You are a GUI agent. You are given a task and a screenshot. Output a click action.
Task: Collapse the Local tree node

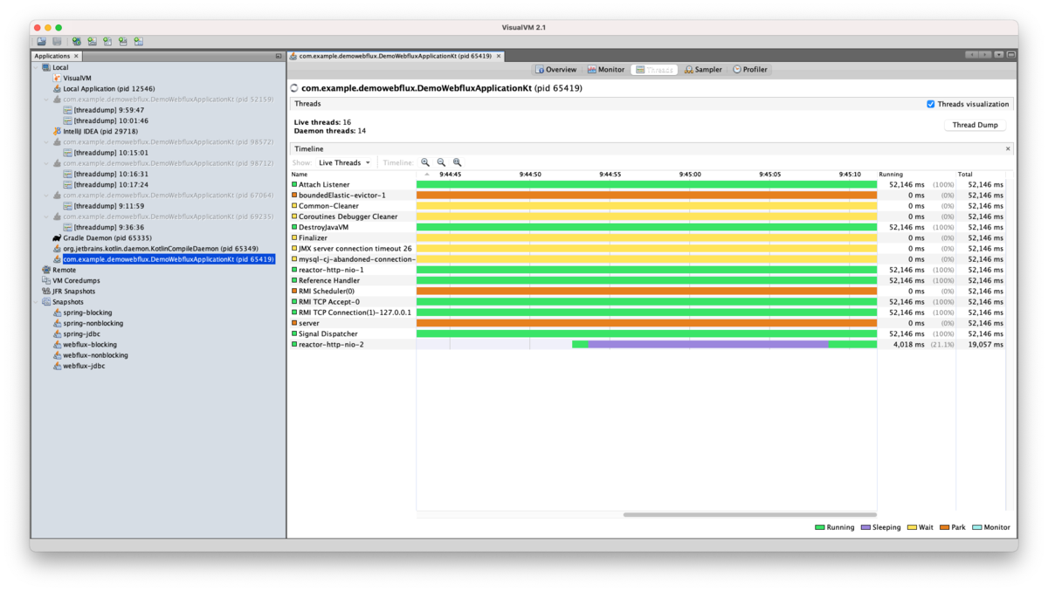click(37, 67)
